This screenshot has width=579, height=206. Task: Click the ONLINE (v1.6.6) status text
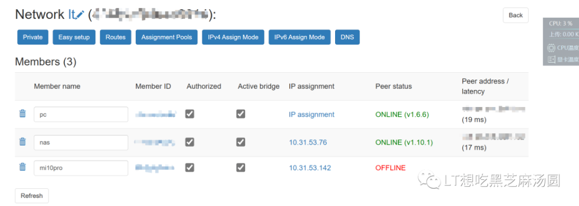402,114
